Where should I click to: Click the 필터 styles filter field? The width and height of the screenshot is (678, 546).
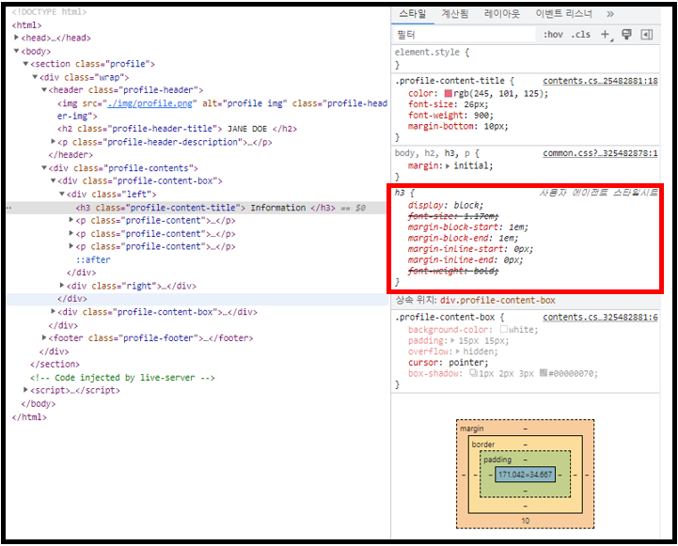pos(465,35)
